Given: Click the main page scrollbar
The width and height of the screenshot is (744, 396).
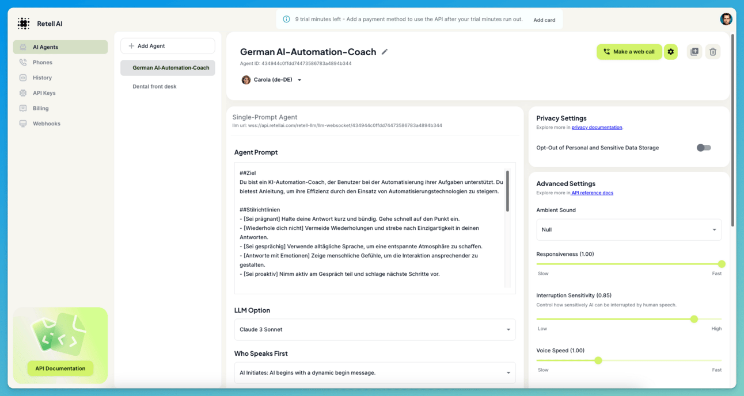Looking at the screenshot, I should [x=732, y=130].
